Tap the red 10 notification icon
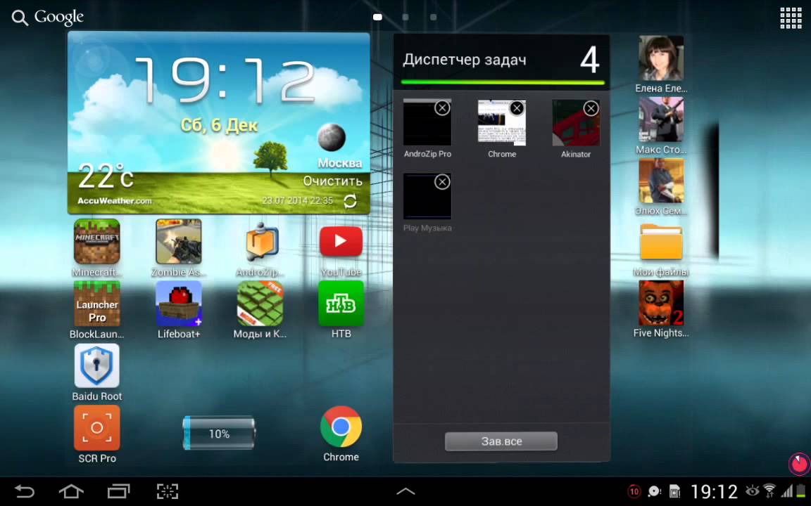 634,491
